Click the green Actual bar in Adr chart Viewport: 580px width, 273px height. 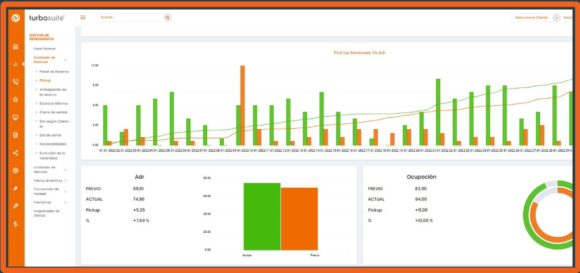pyautogui.click(x=262, y=216)
